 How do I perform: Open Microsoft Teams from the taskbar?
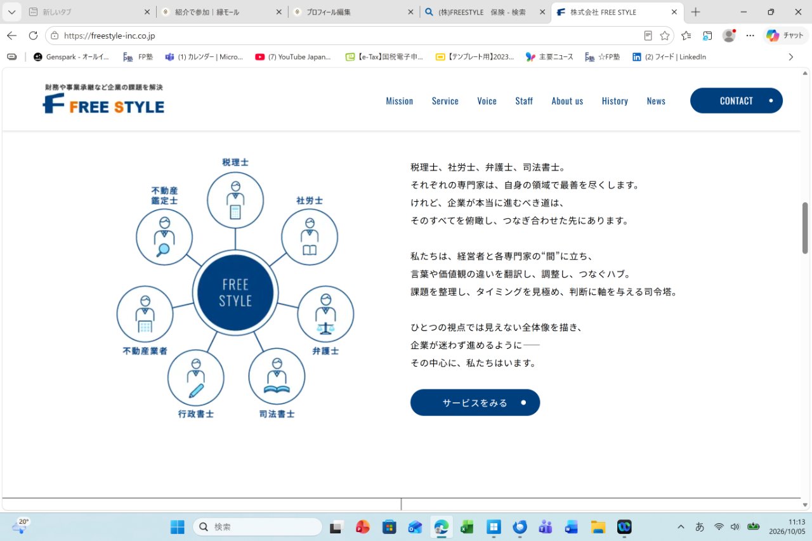546,527
